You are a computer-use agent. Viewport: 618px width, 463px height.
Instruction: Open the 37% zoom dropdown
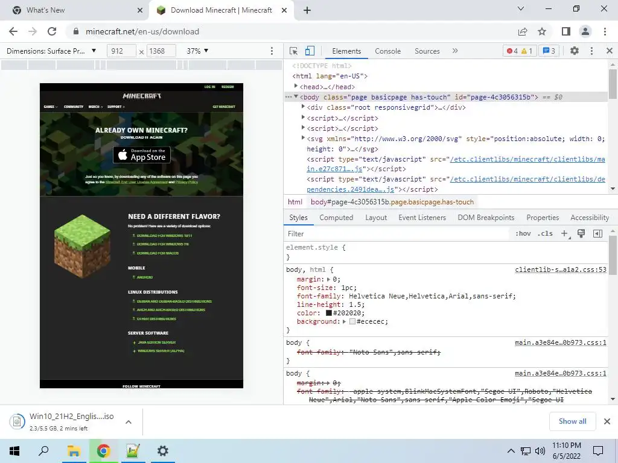tap(197, 51)
